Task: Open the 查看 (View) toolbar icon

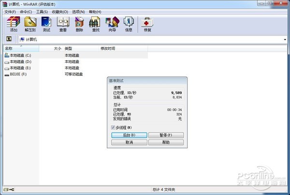Action: [63, 24]
